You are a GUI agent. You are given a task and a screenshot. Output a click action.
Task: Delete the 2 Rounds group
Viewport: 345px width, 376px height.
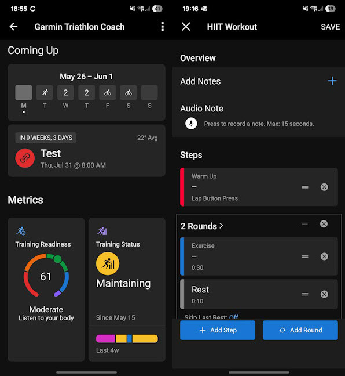pyautogui.click(x=324, y=224)
